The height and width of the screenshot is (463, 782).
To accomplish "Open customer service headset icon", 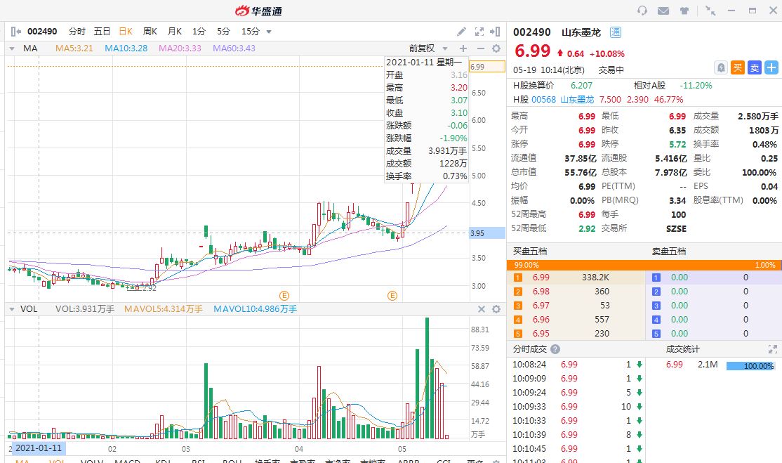I will (642, 11).
